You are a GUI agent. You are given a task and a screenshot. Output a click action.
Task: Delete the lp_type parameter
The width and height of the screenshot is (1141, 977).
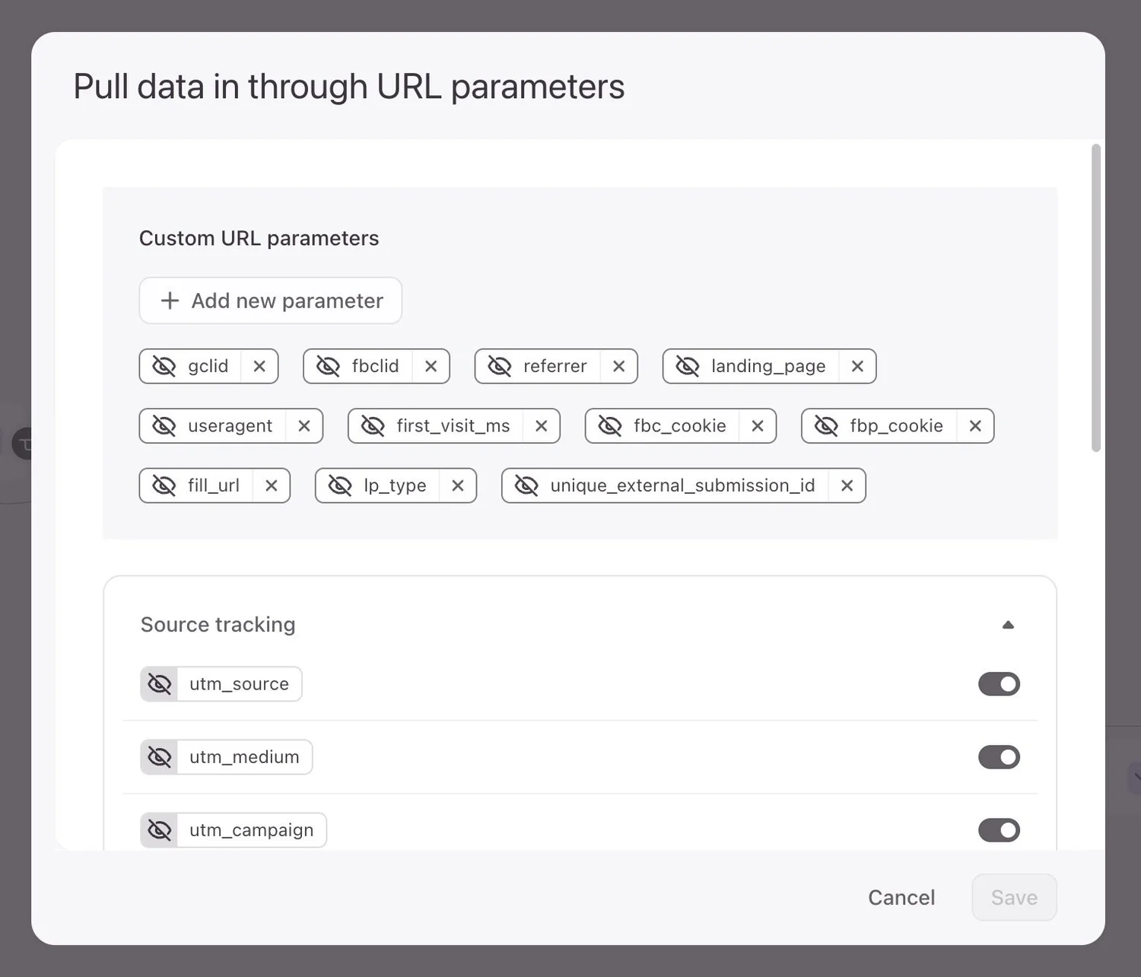click(458, 485)
